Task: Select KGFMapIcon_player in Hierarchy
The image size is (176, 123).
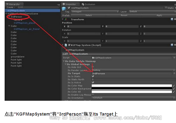Action: (25, 23)
